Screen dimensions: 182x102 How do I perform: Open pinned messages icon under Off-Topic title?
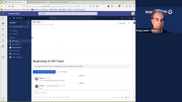tap(37, 25)
